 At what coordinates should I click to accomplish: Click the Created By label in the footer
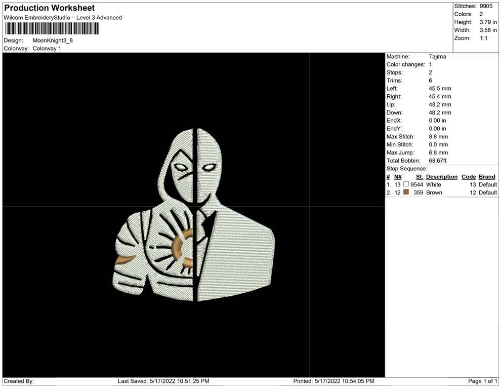[19, 381]
